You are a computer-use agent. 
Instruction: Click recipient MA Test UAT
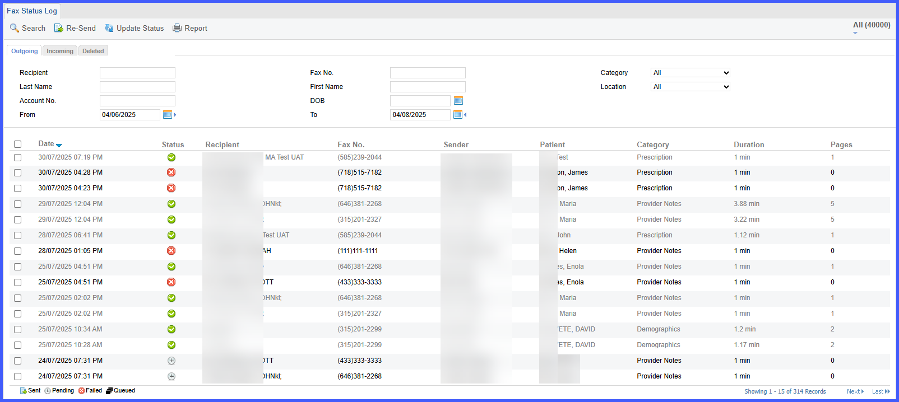[x=284, y=157]
